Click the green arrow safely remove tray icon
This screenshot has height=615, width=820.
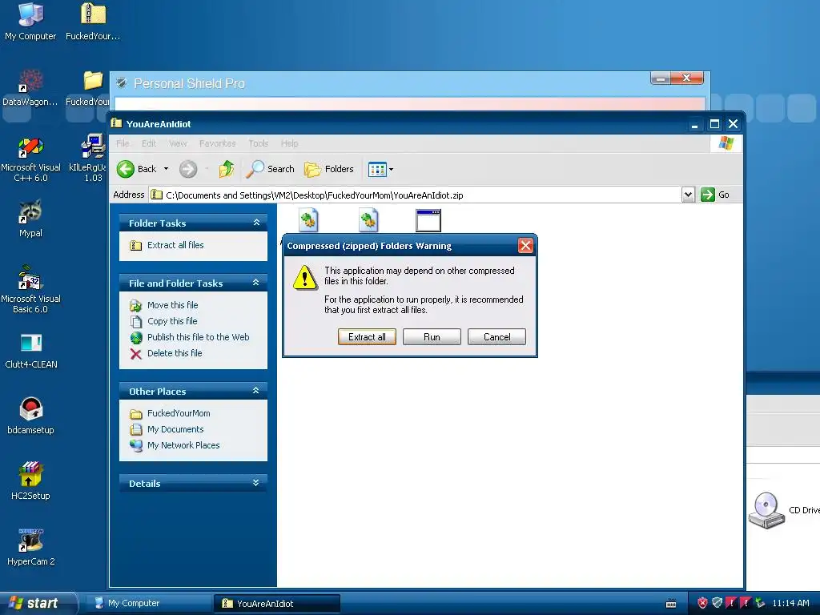(x=760, y=603)
